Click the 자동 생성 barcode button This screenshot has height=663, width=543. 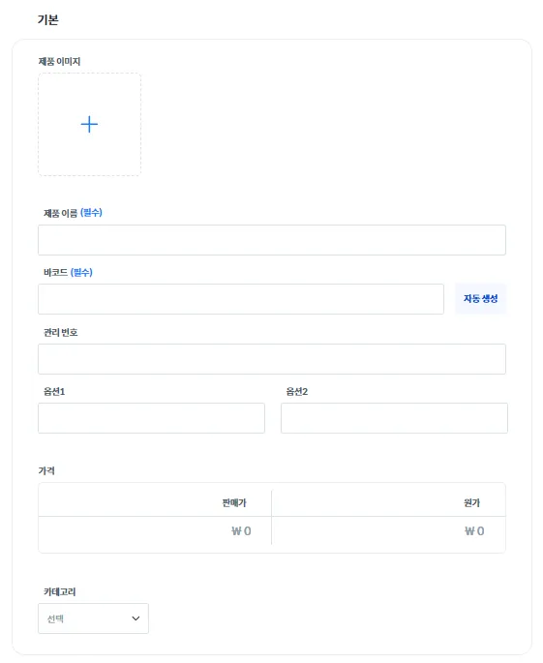480,298
